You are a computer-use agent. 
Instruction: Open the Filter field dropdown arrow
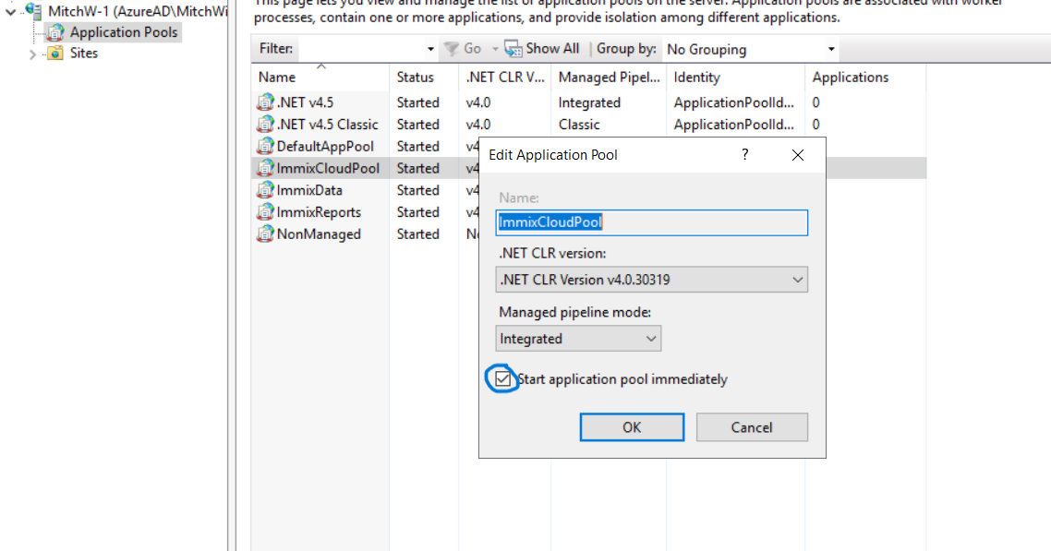pyautogui.click(x=430, y=49)
